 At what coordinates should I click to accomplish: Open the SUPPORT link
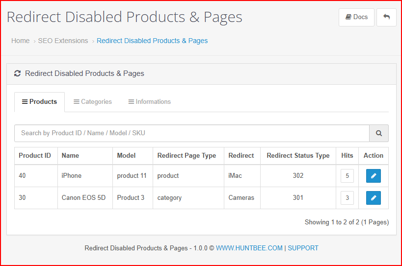[303, 248]
